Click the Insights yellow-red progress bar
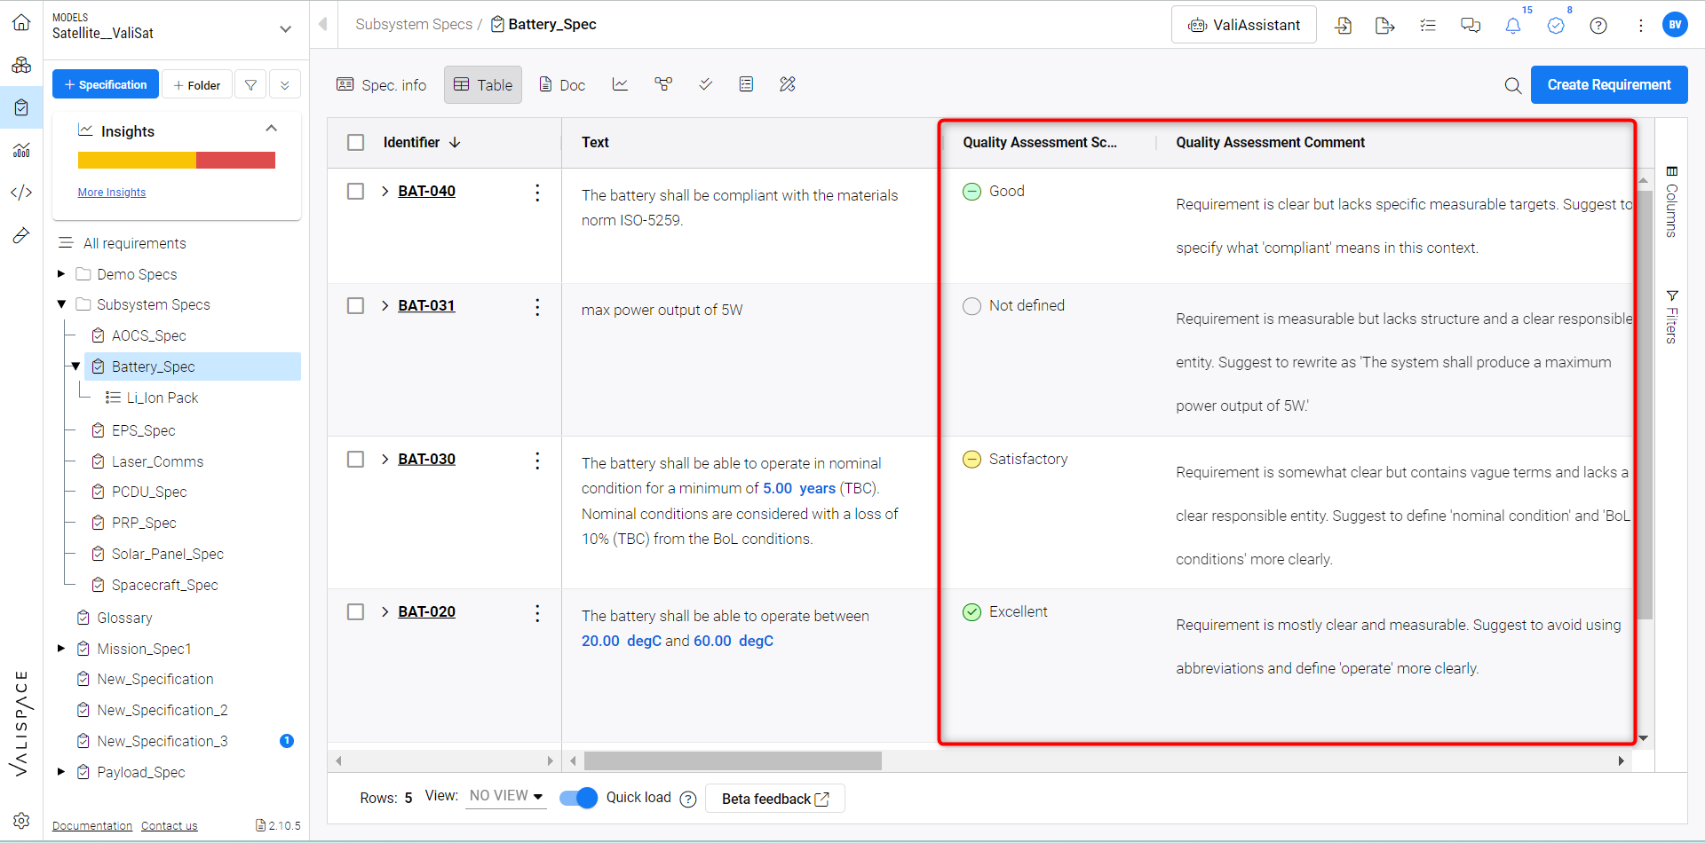 pyautogui.click(x=177, y=161)
